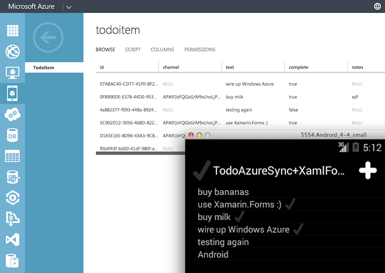This screenshot has height=273, width=385.
Task: Click the id column header
Action: (x=127, y=67)
